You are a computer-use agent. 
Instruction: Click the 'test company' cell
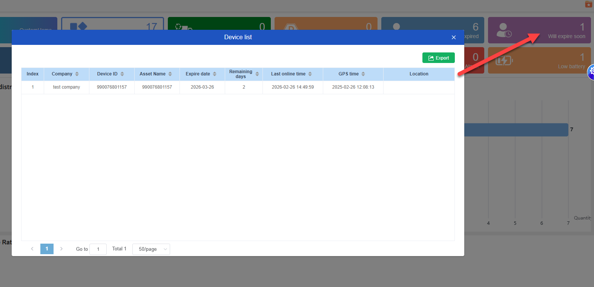pos(66,87)
